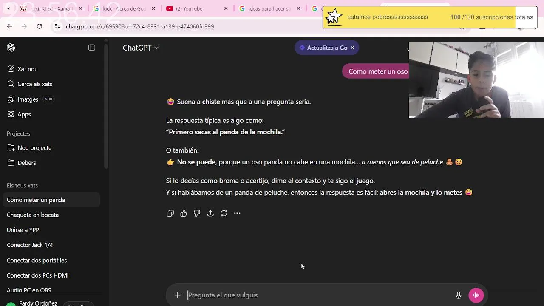Screen dimensions: 544x306
Task: Collapse the Els teus xats section header
Action: [22, 185]
